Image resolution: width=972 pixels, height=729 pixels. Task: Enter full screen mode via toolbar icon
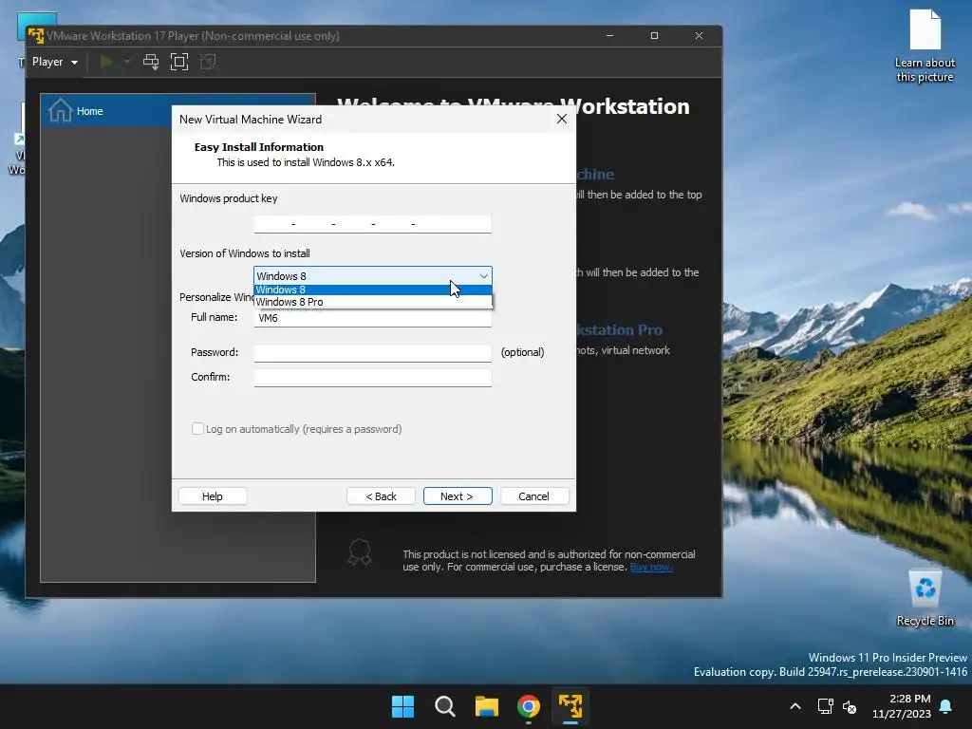pos(179,62)
